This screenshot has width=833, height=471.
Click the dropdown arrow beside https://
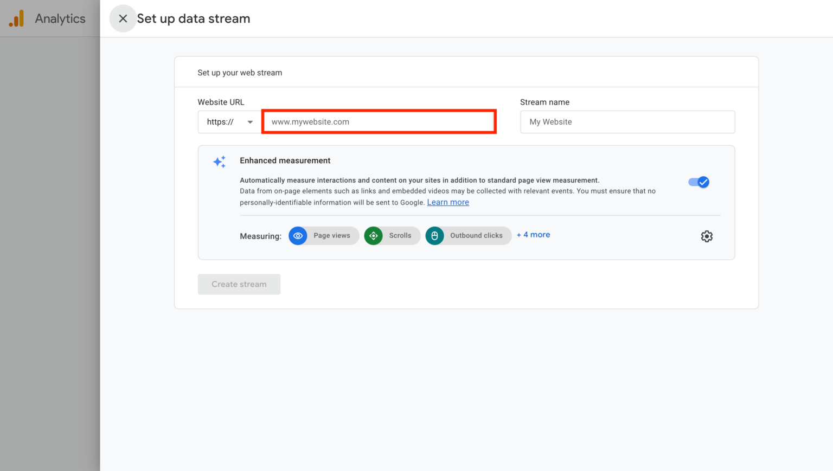click(x=250, y=121)
